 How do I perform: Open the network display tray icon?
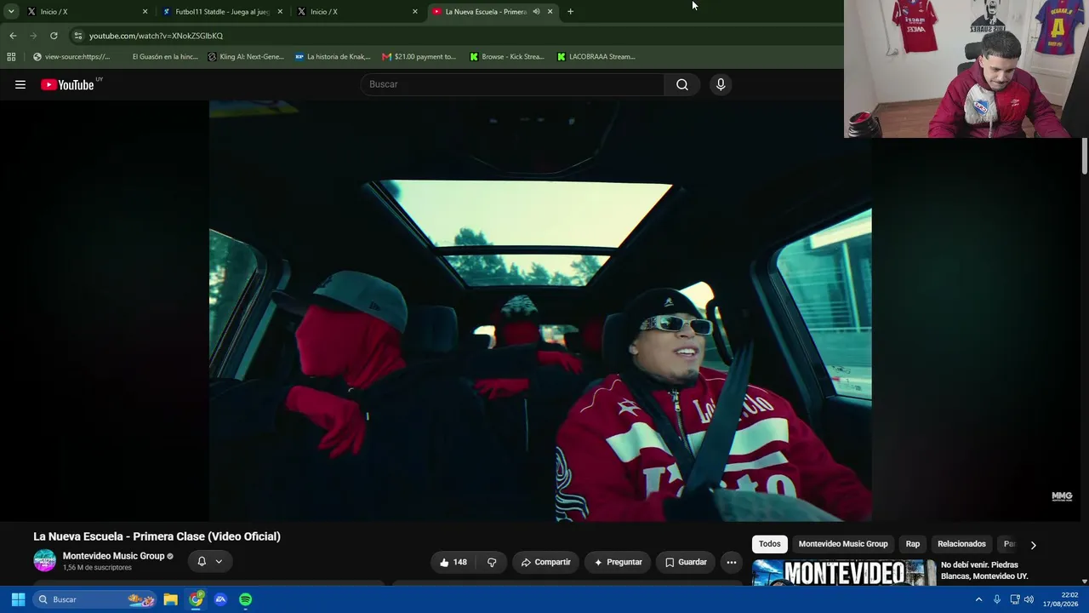coord(1014,599)
